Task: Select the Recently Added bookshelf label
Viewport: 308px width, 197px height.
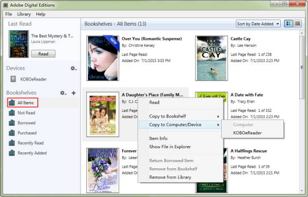Action: coord(32,153)
